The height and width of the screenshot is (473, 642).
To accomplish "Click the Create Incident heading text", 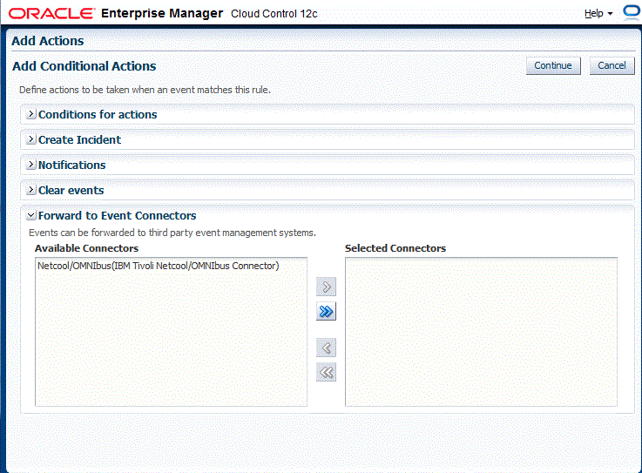I will [x=80, y=140].
